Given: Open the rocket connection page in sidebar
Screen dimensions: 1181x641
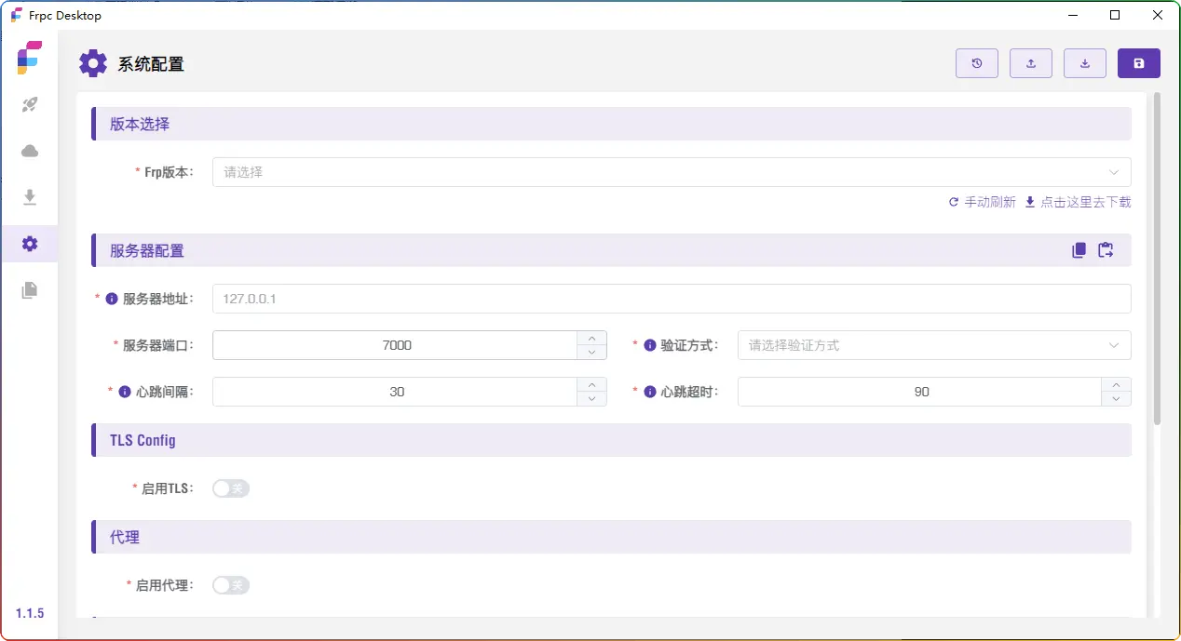Looking at the screenshot, I should 30,105.
